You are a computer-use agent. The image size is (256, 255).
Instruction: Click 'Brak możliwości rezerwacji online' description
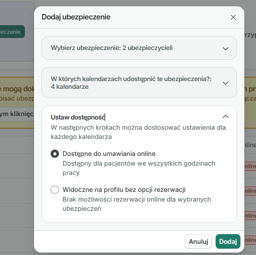(x=137, y=204)
